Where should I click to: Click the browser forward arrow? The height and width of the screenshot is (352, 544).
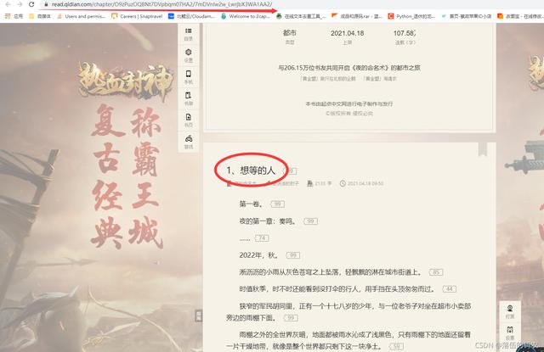(x=20, y=4)
